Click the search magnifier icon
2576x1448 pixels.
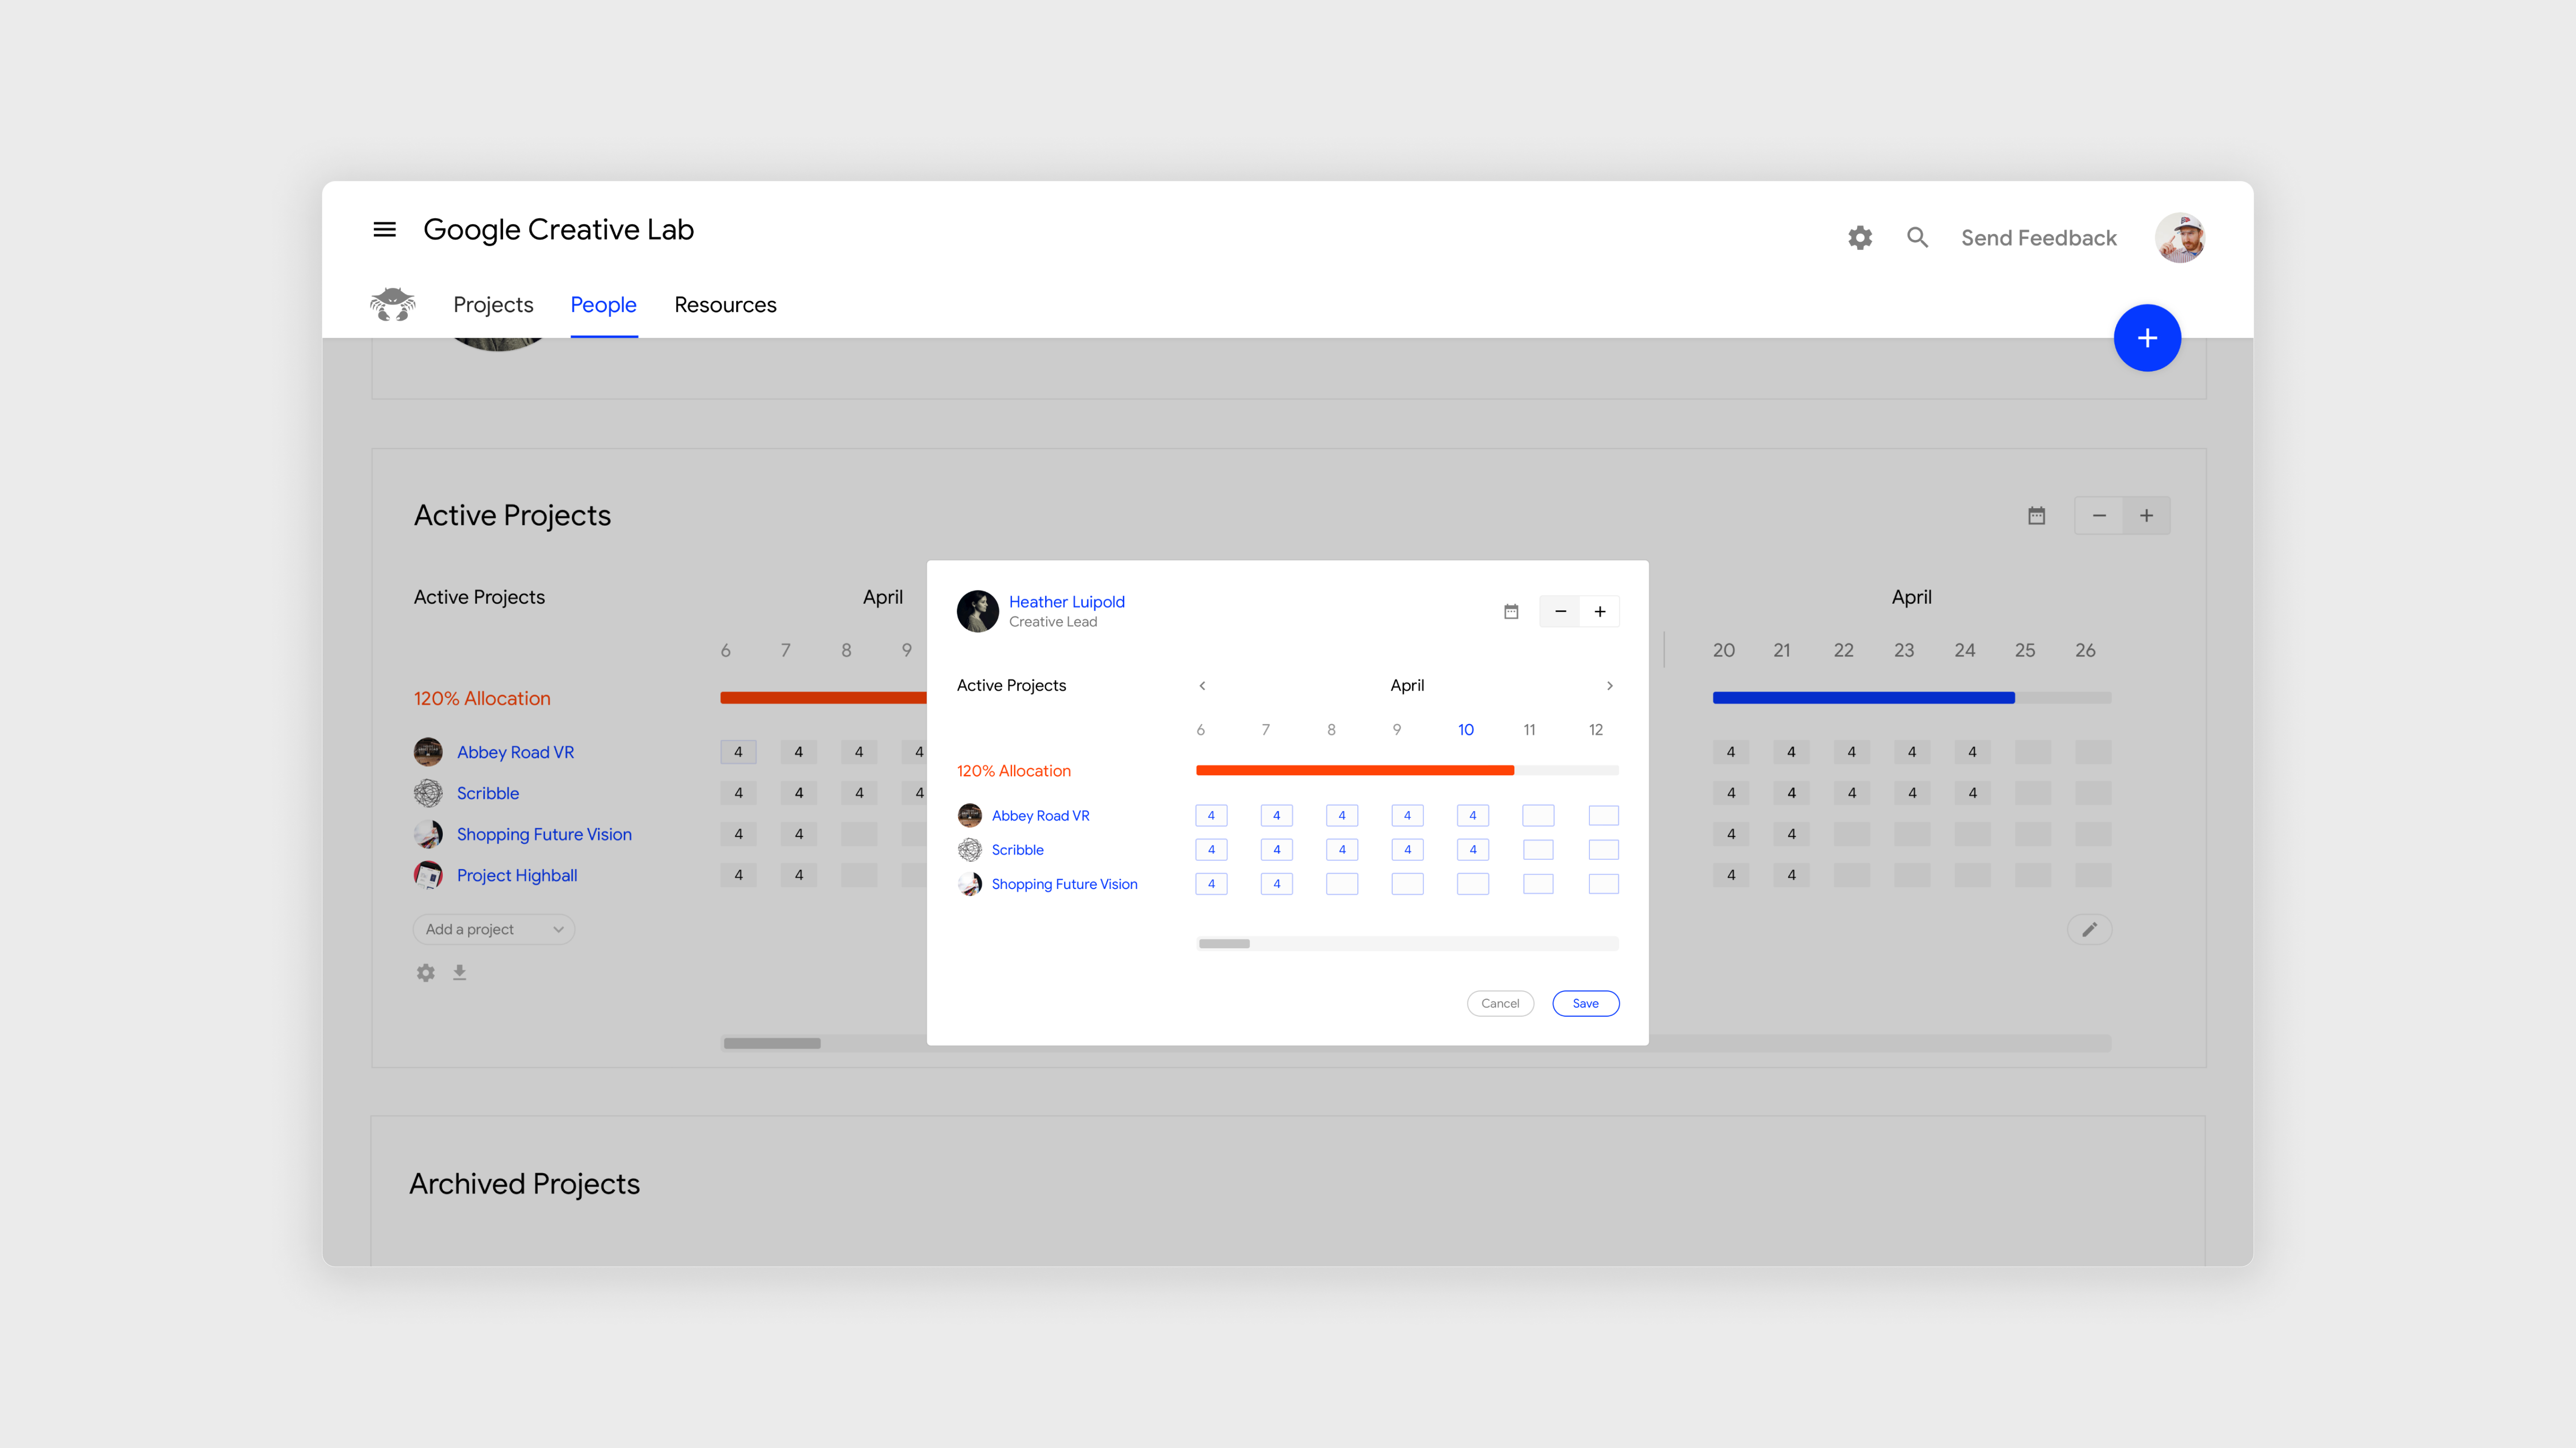click(1917, 238)
